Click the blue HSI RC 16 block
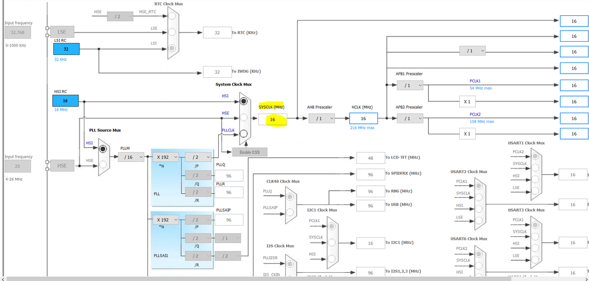The width and height of the screenshot is (589, 281). [65, 101]
